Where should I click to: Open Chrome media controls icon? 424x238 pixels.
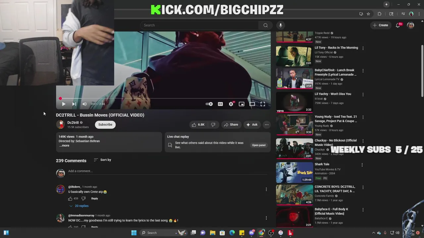tap(403, 14)
